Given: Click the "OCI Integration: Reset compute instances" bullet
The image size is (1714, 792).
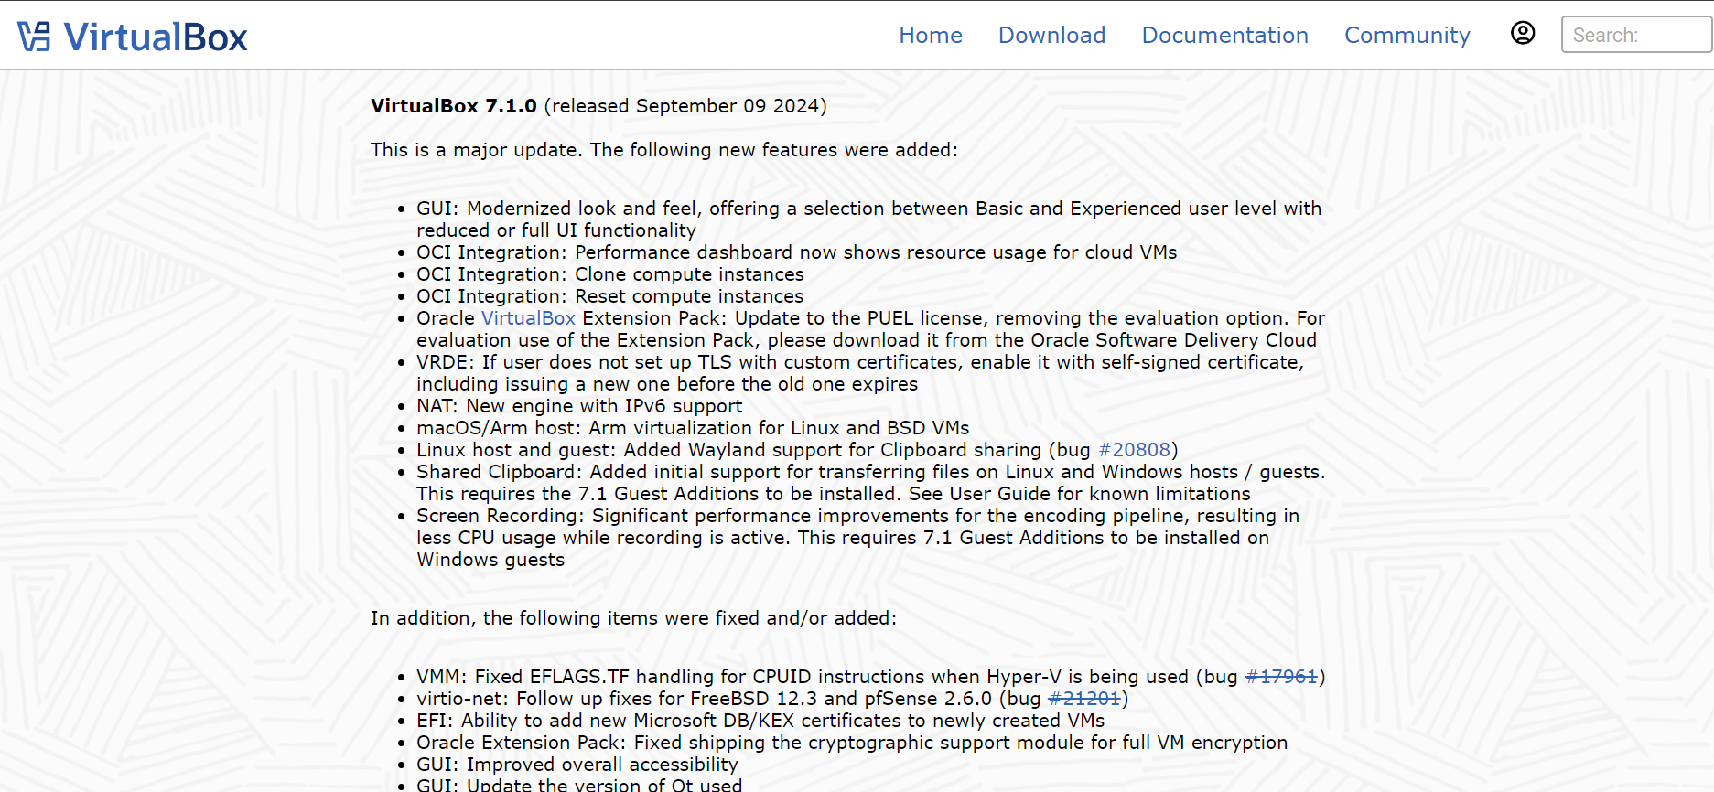Looking at the screenshot, I should (609, 296).
